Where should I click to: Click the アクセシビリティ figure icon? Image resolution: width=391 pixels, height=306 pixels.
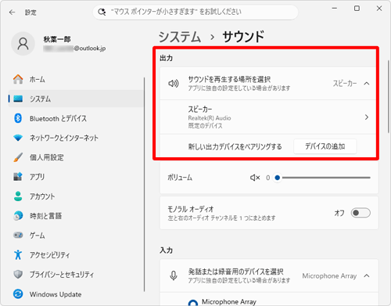point(18,254)
